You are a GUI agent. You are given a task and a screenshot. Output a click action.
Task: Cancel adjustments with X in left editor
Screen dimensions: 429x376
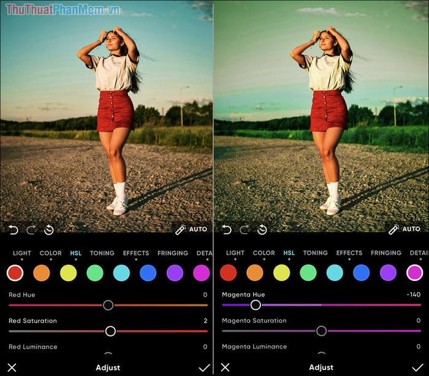12,367
